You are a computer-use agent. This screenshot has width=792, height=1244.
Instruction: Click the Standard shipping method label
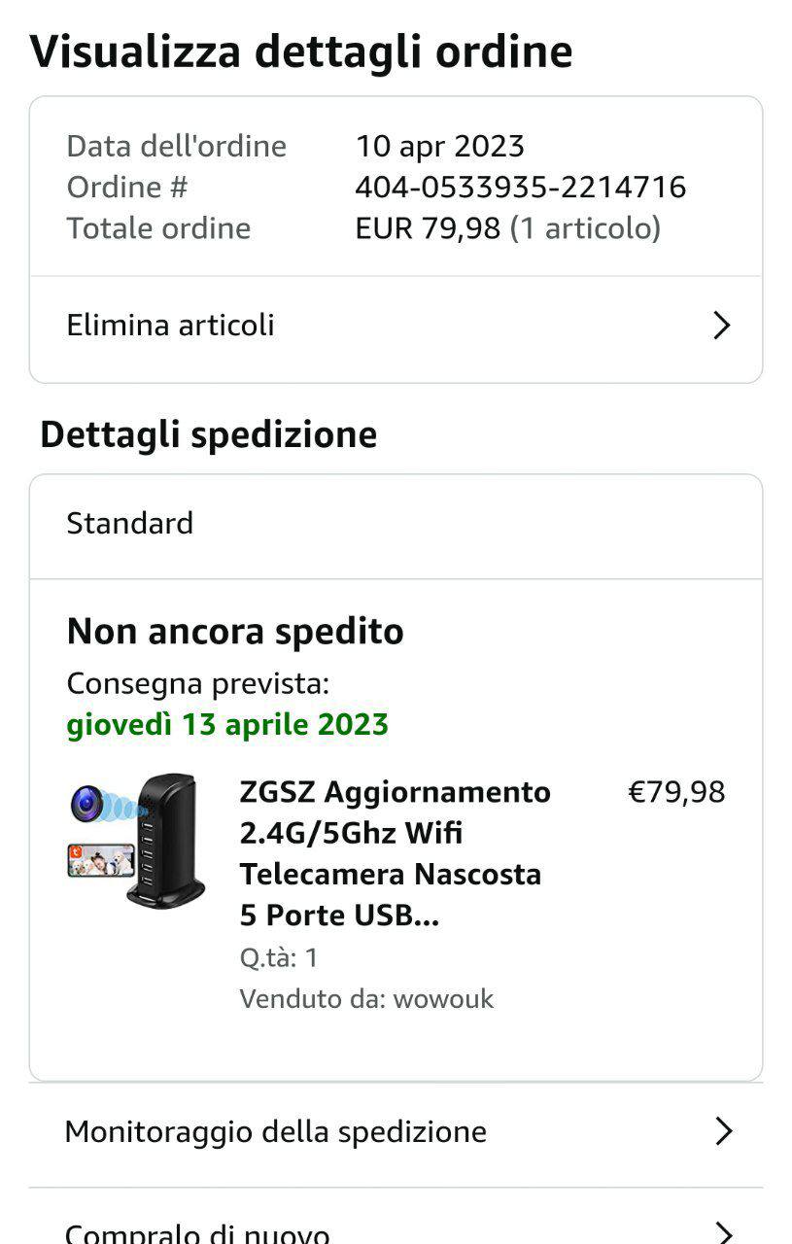(130, 524)
